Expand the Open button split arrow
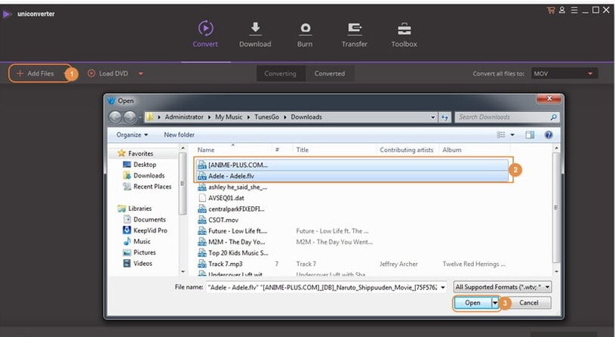The image size is (615, 337). click(495, 303)
